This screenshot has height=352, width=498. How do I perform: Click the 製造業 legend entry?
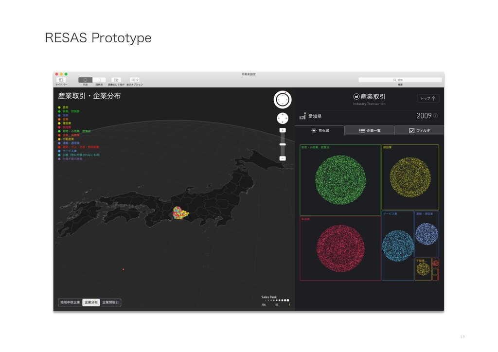(x=65, y=127)
